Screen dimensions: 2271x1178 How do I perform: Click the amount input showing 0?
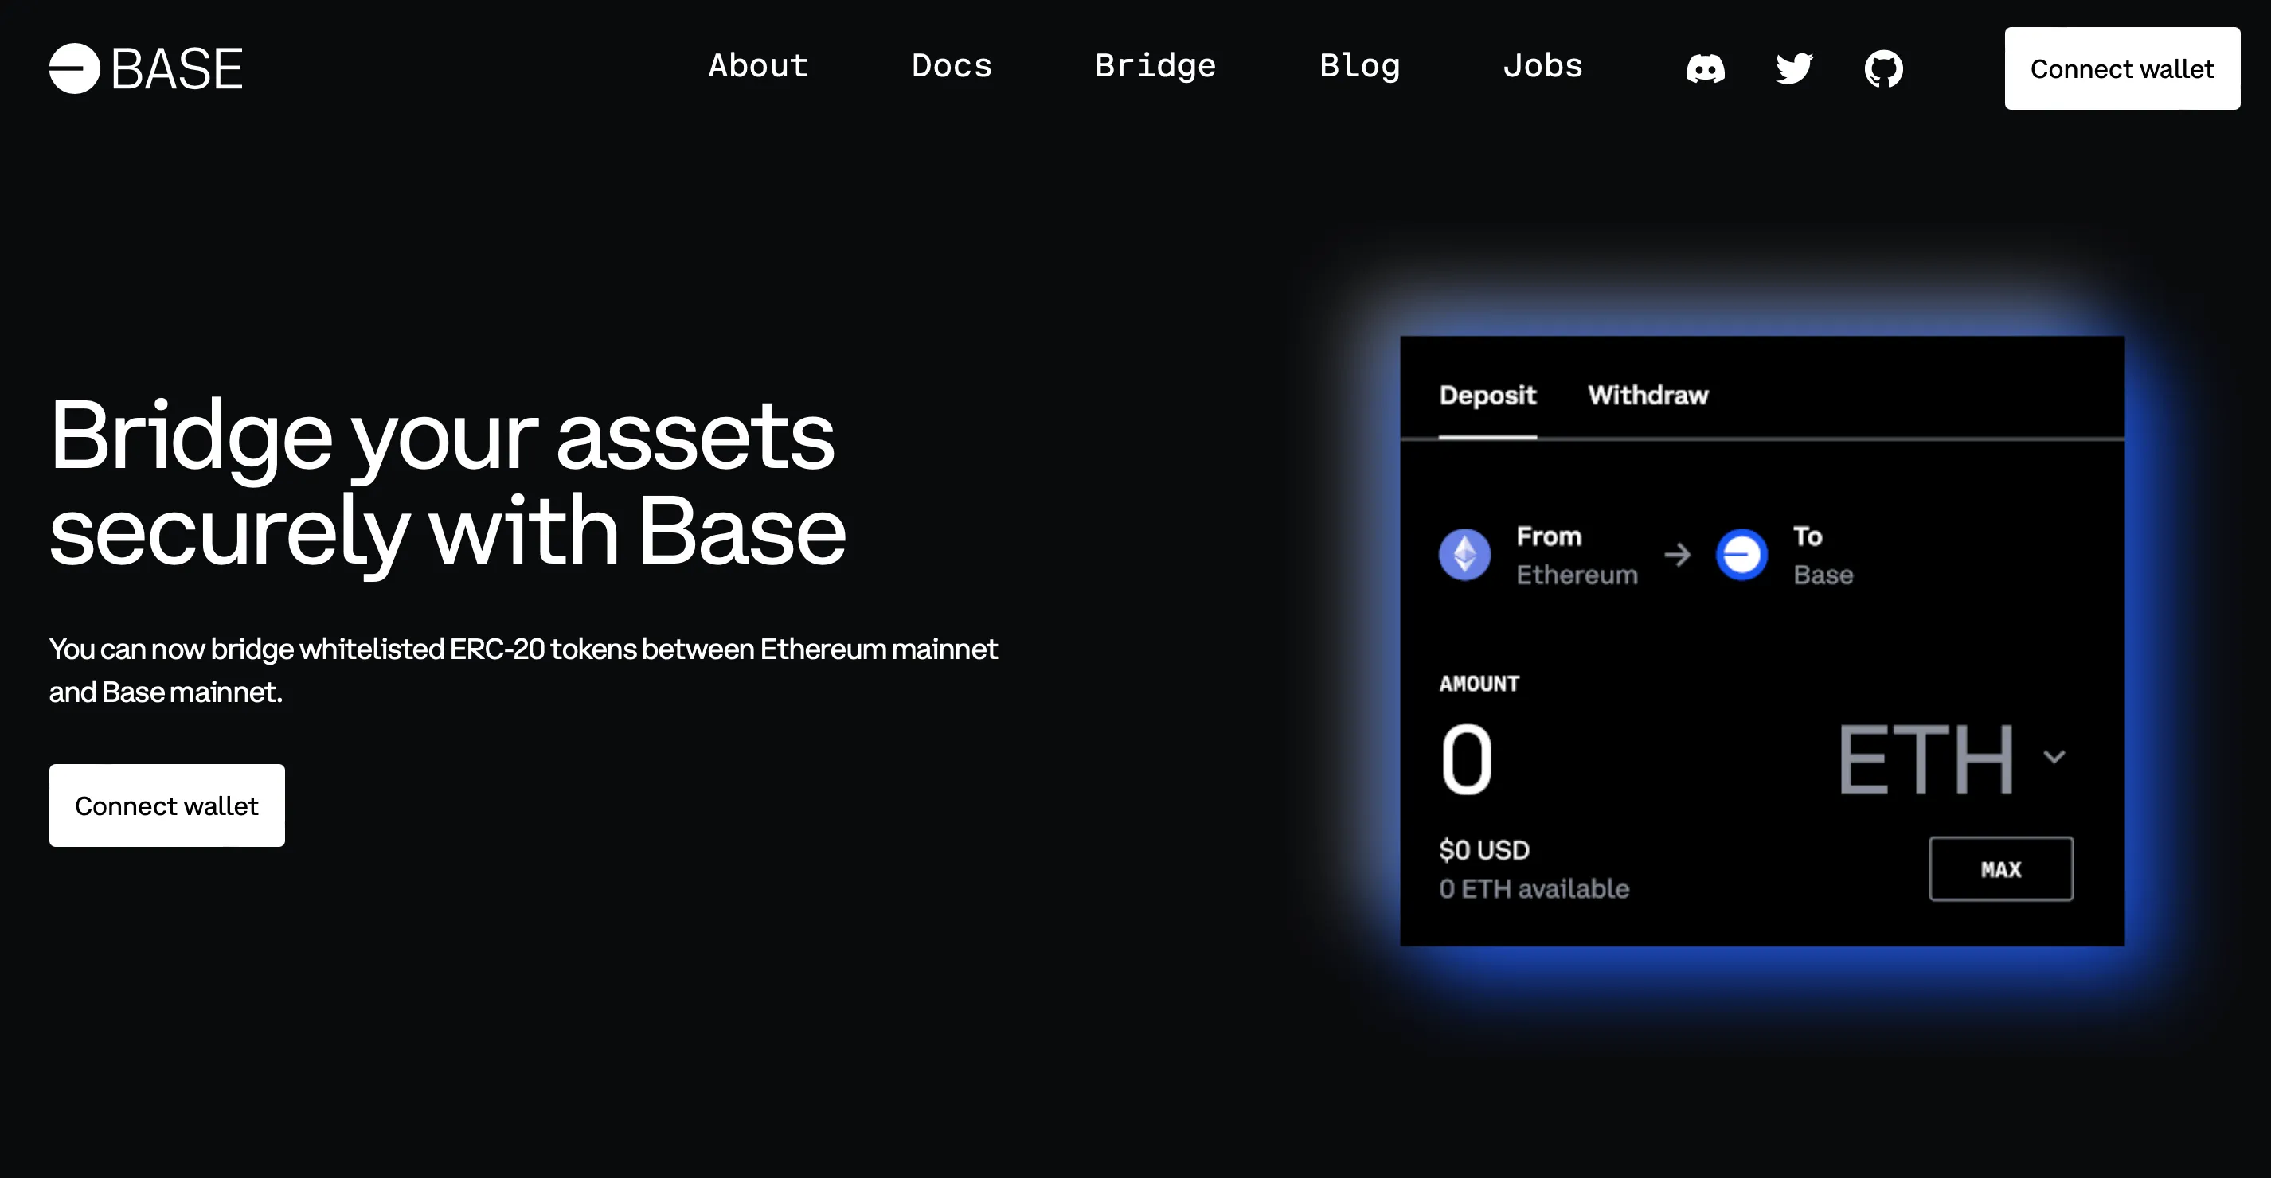pyautogui.click(x=1466, y=759)
